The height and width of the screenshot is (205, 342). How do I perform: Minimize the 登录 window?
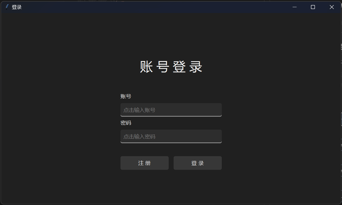click(x=294, y=7)
